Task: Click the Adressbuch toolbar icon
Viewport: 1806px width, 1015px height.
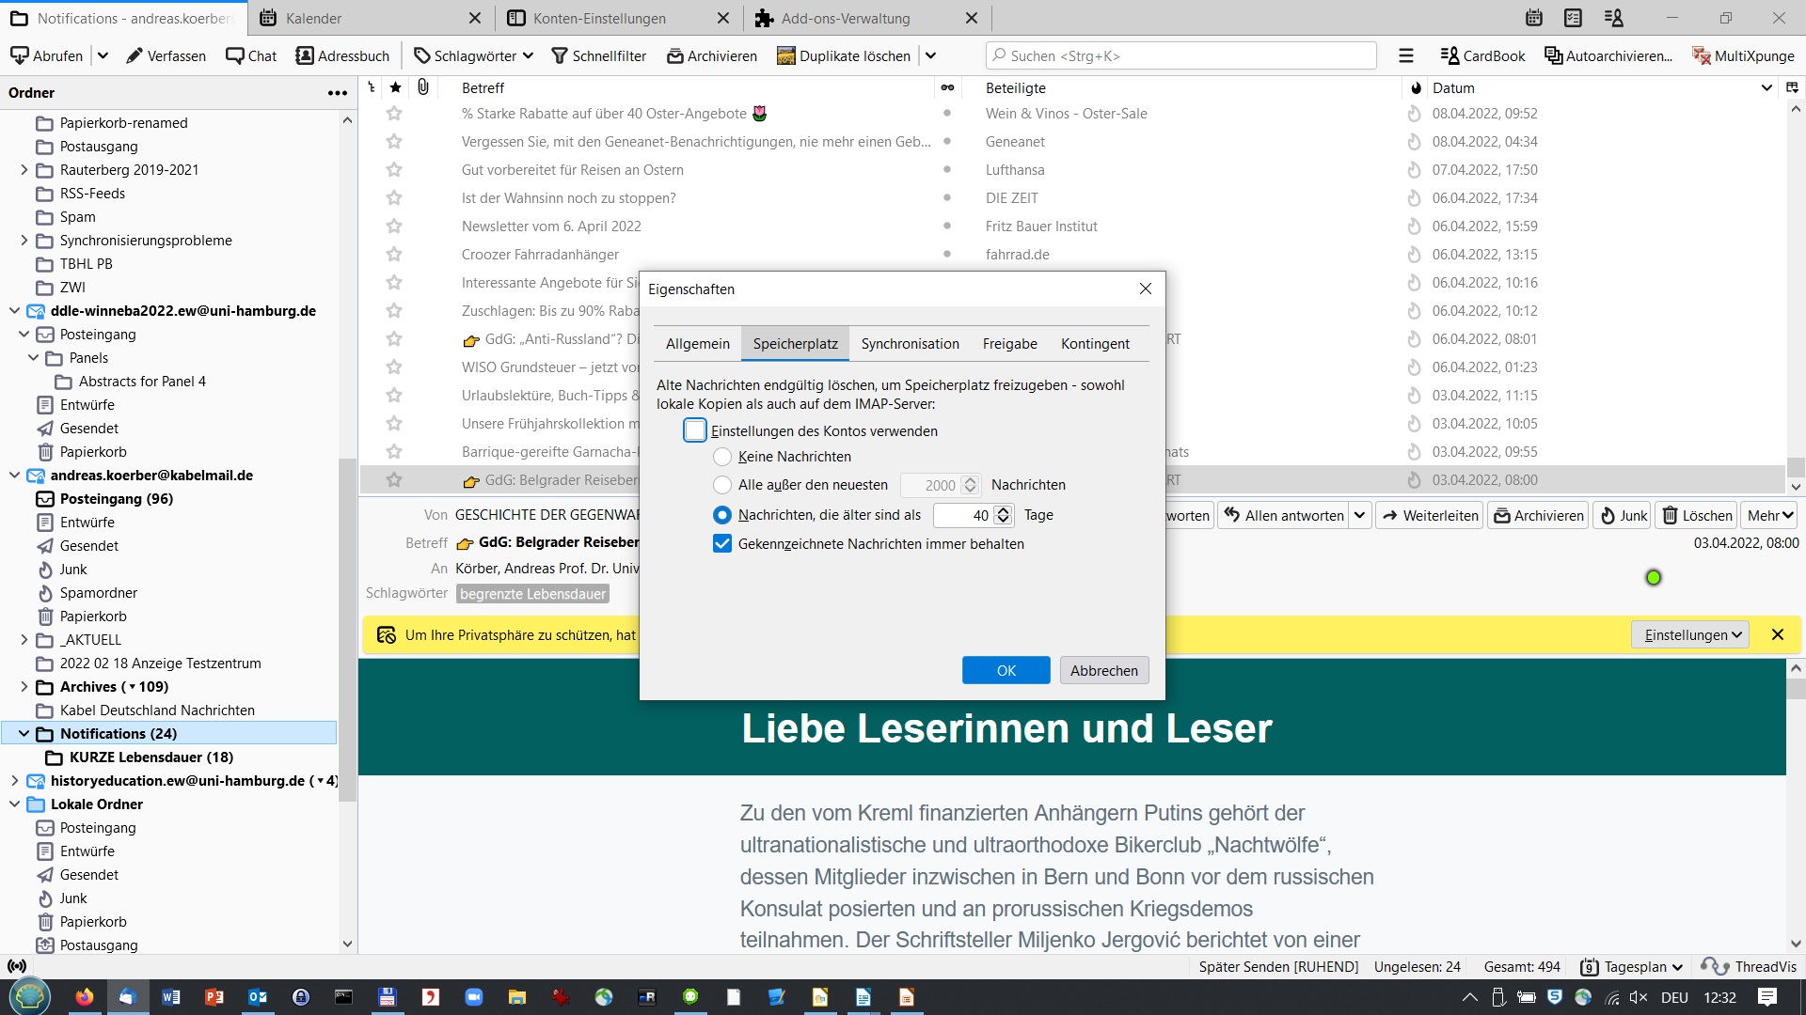Action: (305, 56)
